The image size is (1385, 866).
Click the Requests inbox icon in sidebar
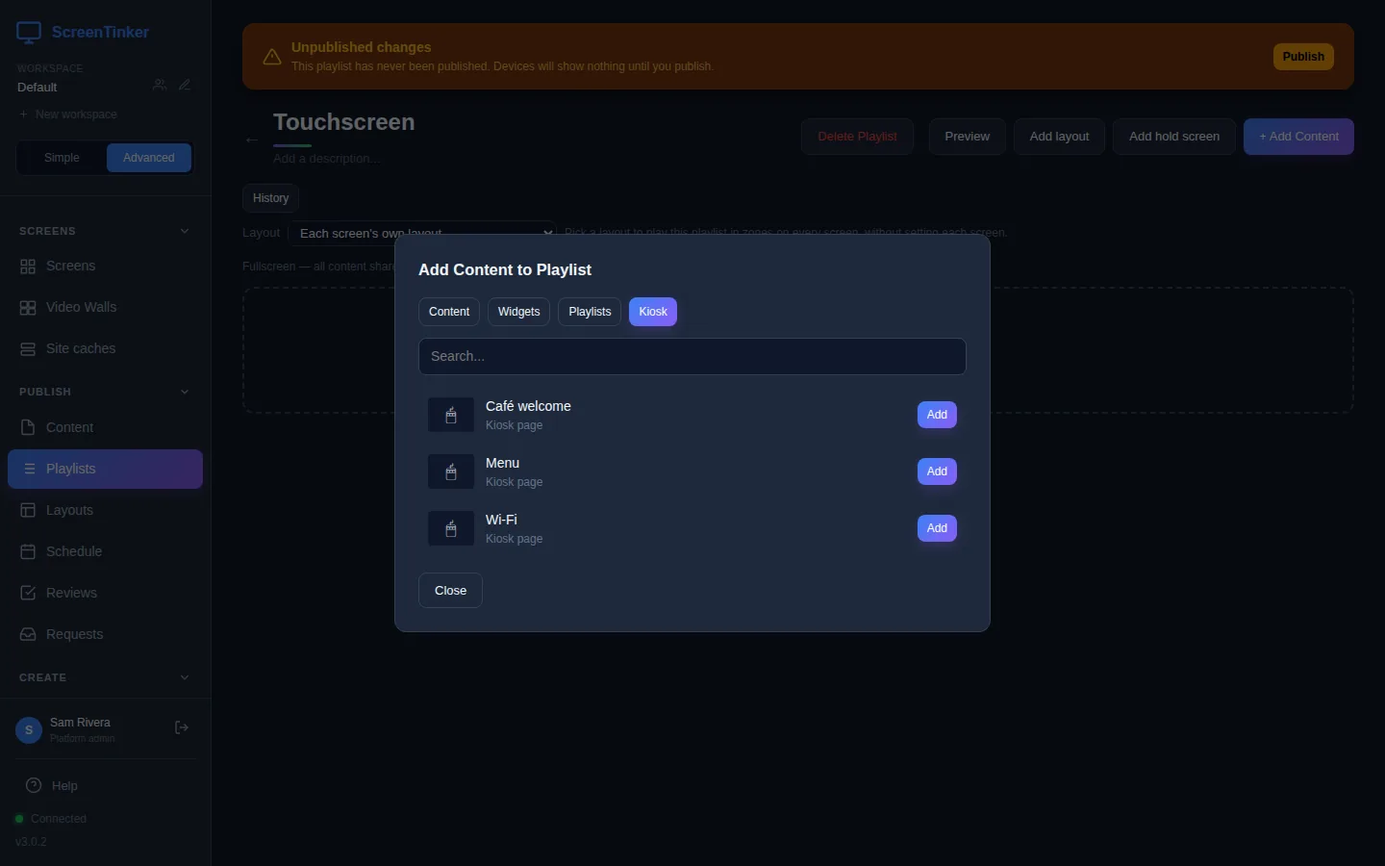[x=28, y=634]
